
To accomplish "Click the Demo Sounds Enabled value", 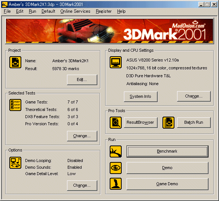I will pyautogui.click(x=74, y=167).
